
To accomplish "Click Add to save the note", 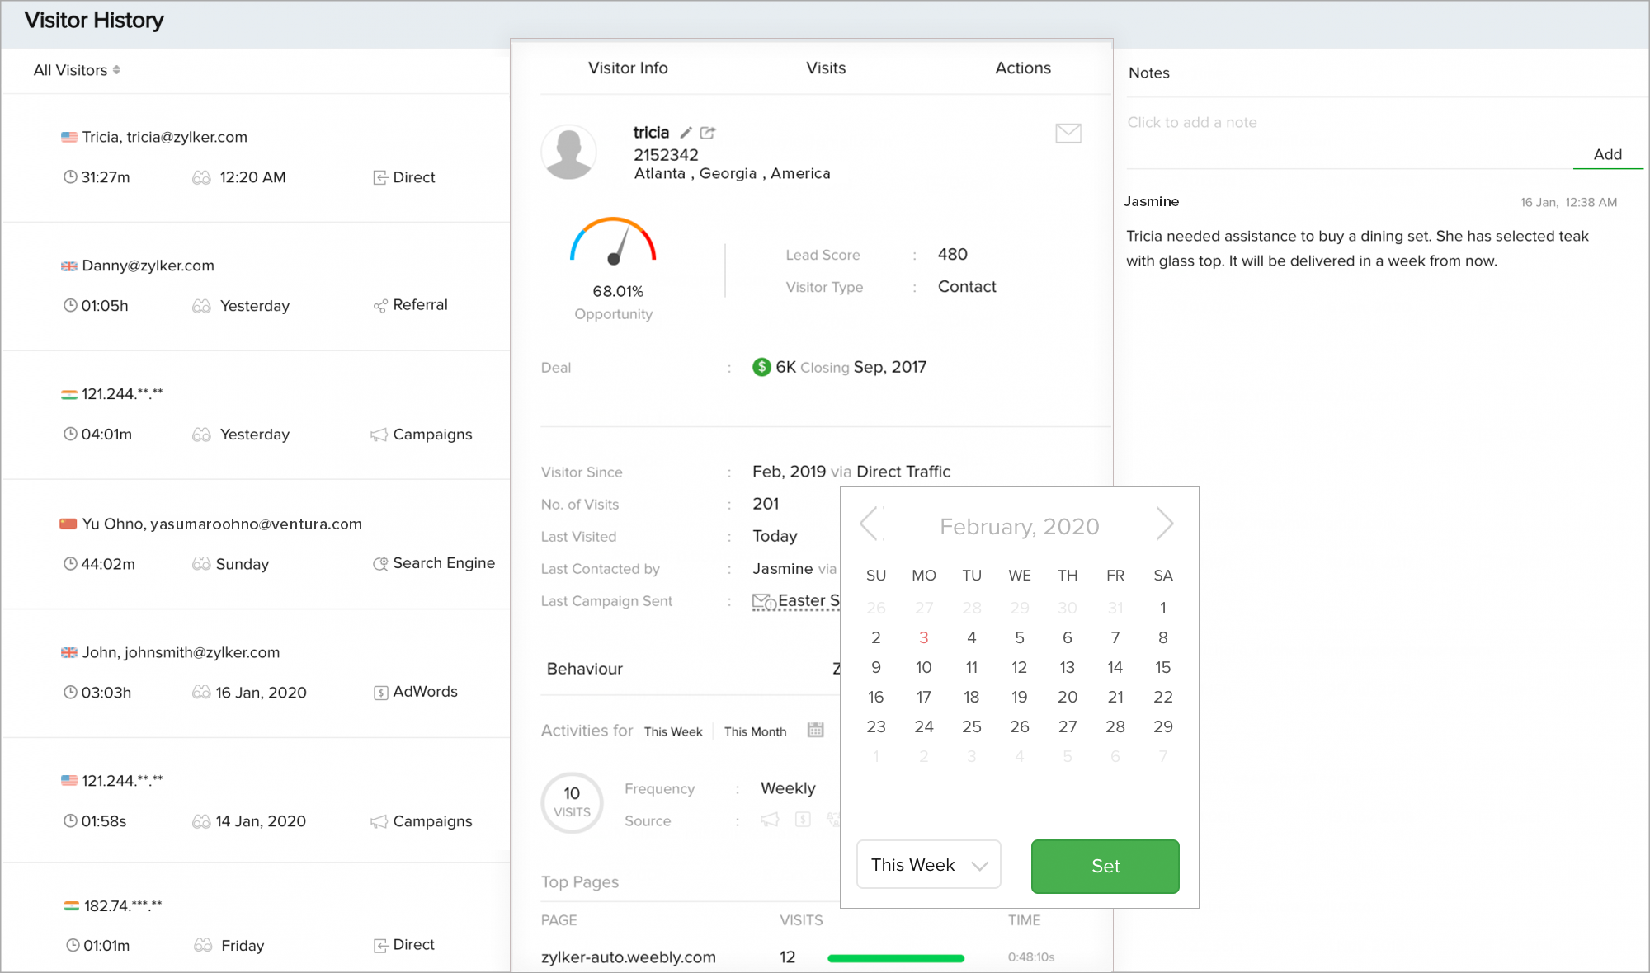I will pyautogui.click(x=1607, y=154).
